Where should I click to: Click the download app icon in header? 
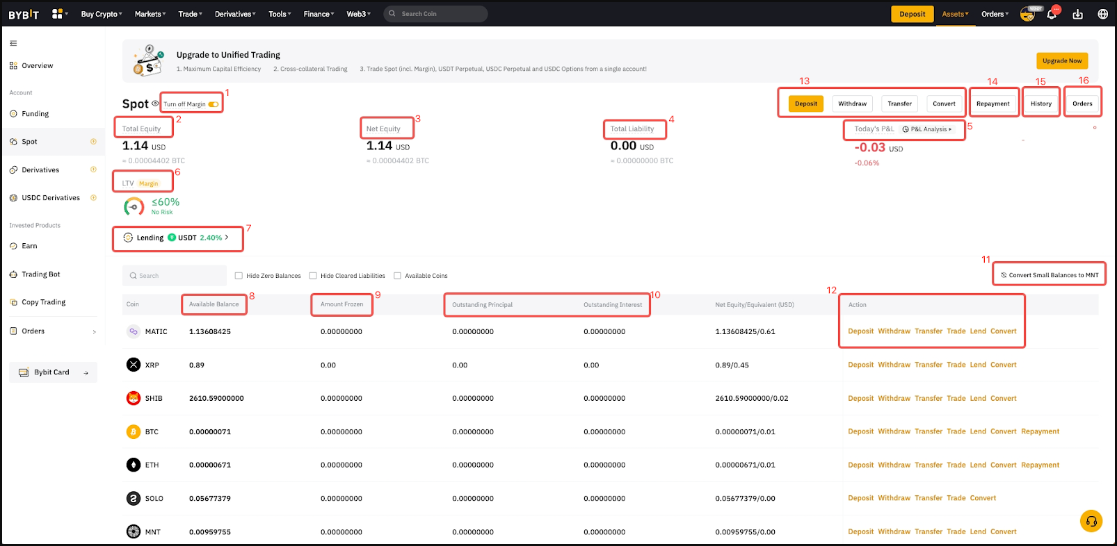pyautogui.click(x=1077, y=15)
